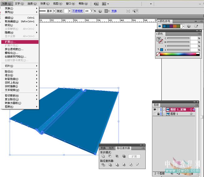Click select similar objects wand icon
Viewport: 204px width, 177px height.
tap(134, 11)
